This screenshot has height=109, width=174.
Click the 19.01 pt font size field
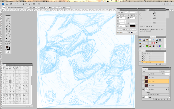point(122,15)
